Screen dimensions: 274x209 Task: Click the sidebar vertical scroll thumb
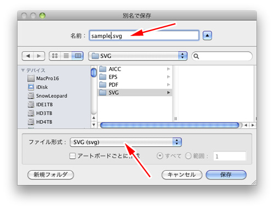point(94,72)
